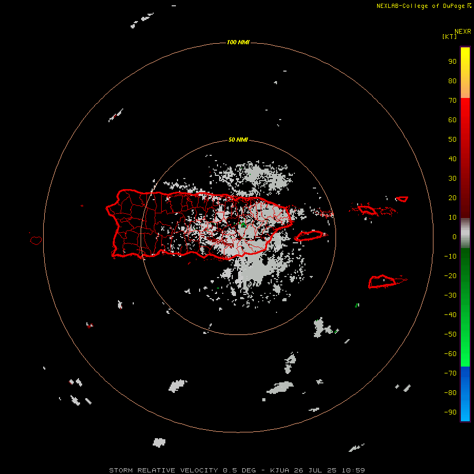Viewport: 474px width, 474px height.
Task: Click the 10 value on the velocity scale
Action: 452,218
